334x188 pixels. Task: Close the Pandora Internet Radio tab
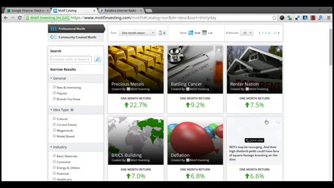click(140, 10)
